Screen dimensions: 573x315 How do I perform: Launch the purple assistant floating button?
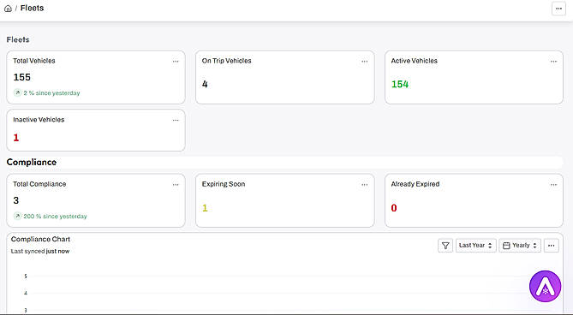(545, 286)
